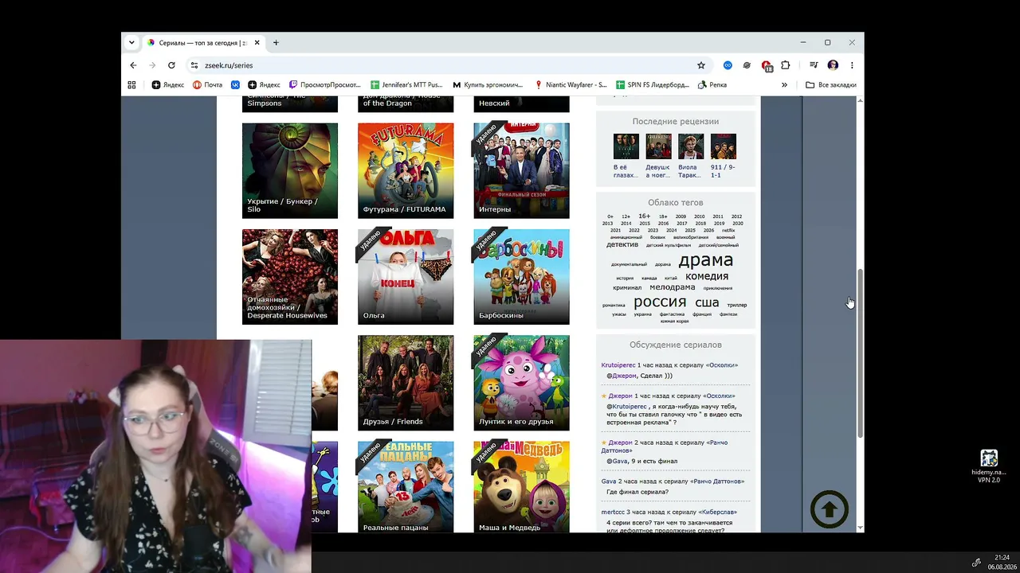Viewport: 1020px width, 573px height.
Task: Open the Интерны series poster
Action: 521,170
